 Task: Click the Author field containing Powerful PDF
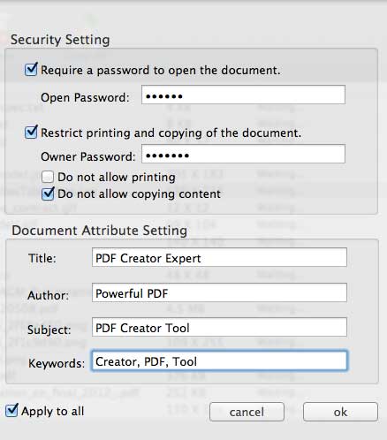pos(219,292)
